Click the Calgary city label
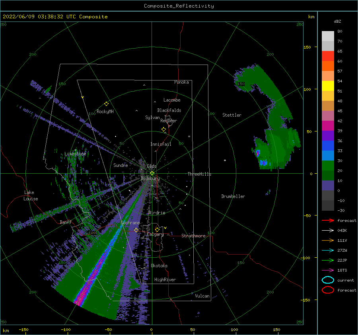Image resolution: width=358 pixels, height=335 pixels. pos(155,234)
